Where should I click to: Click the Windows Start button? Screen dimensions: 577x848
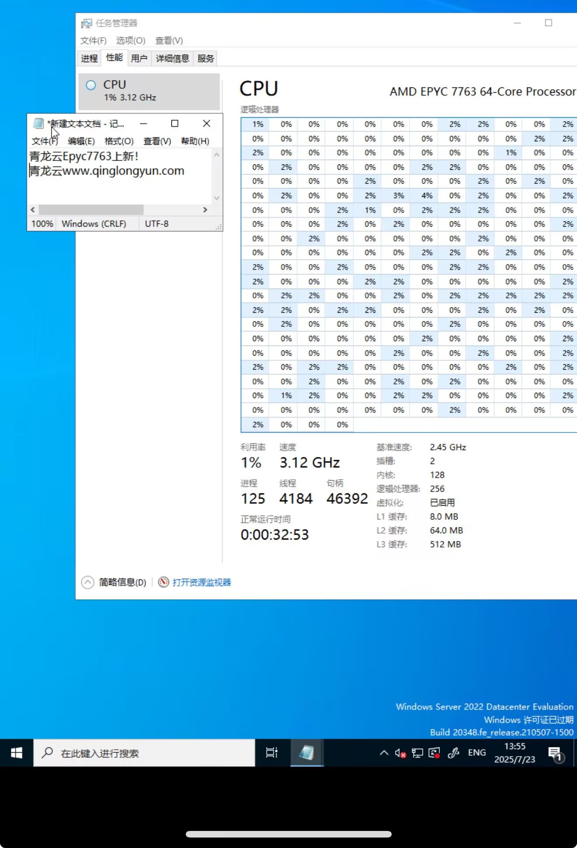[x=17, y=753]
